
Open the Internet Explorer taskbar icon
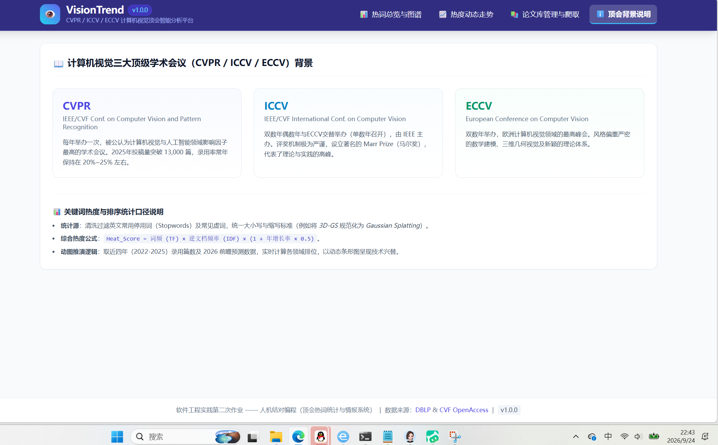[343, 437]
